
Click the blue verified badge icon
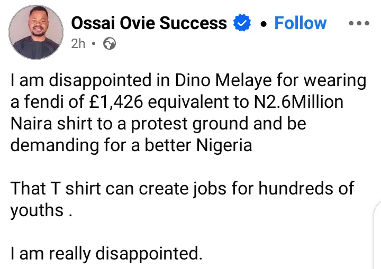click(x=243, y=23)
